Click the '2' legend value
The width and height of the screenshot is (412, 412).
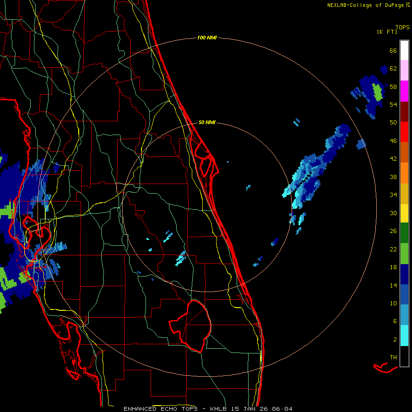tap(395, 340)
